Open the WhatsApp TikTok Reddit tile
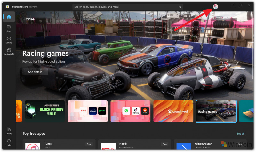Viewport: 256px width, 152px height. pos(131,111)
